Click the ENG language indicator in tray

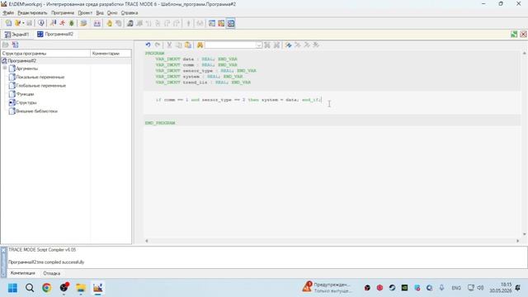click(x=456, y=288)
